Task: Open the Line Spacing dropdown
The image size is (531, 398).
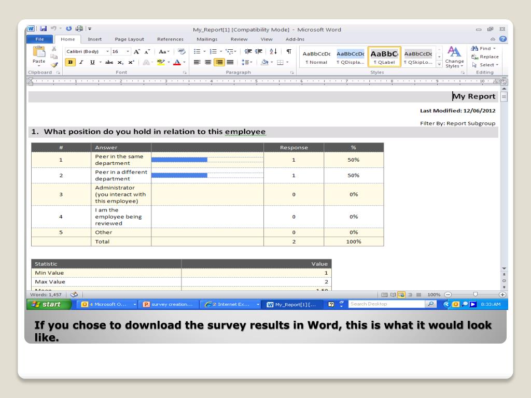Action: click(247, 62)
